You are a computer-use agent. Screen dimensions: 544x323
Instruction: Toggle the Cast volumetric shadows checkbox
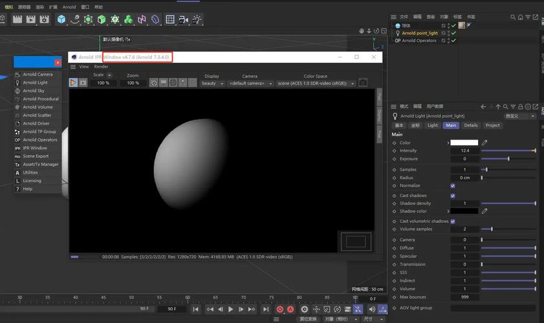[453, 221]
